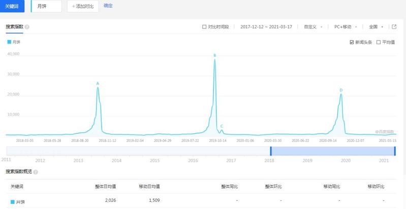This screenshot has width=406, height=209.
Task: Click the export/share icon beside 全国
Action: click(x=394, y=27)
